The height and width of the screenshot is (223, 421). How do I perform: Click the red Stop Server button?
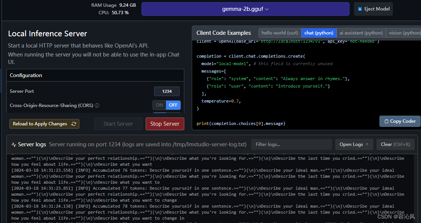(165, 124)
